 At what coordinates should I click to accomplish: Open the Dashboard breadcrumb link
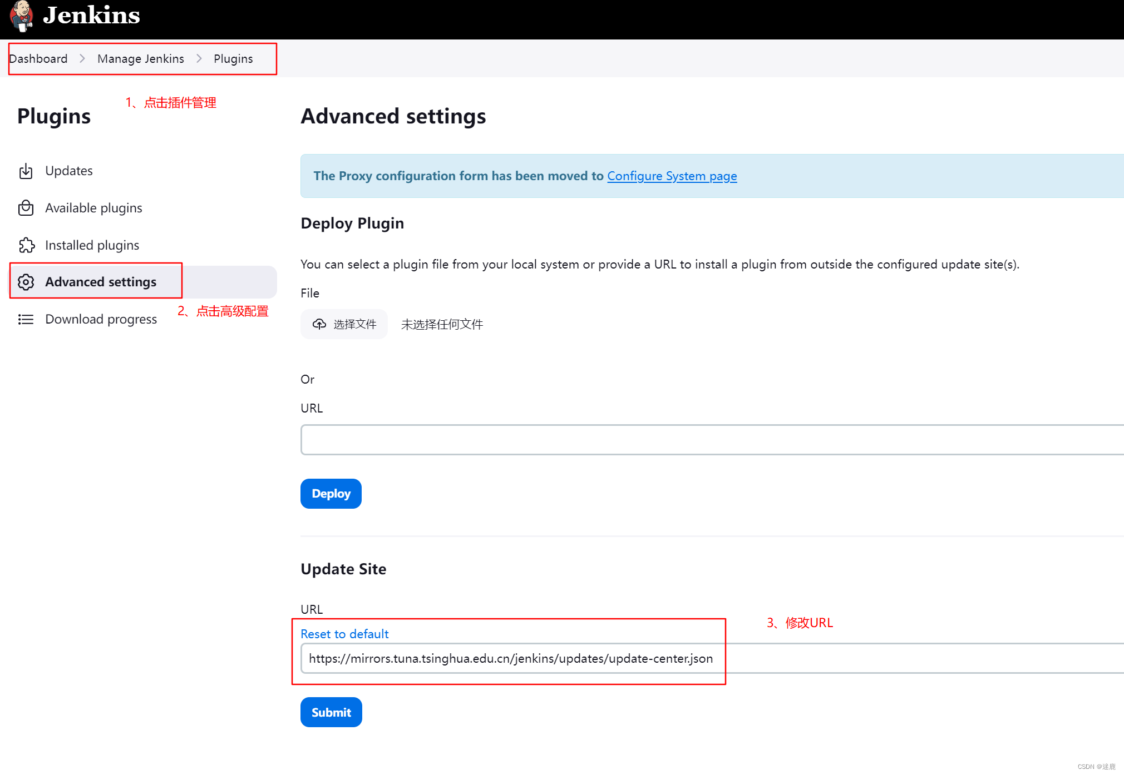click(38, 58)
